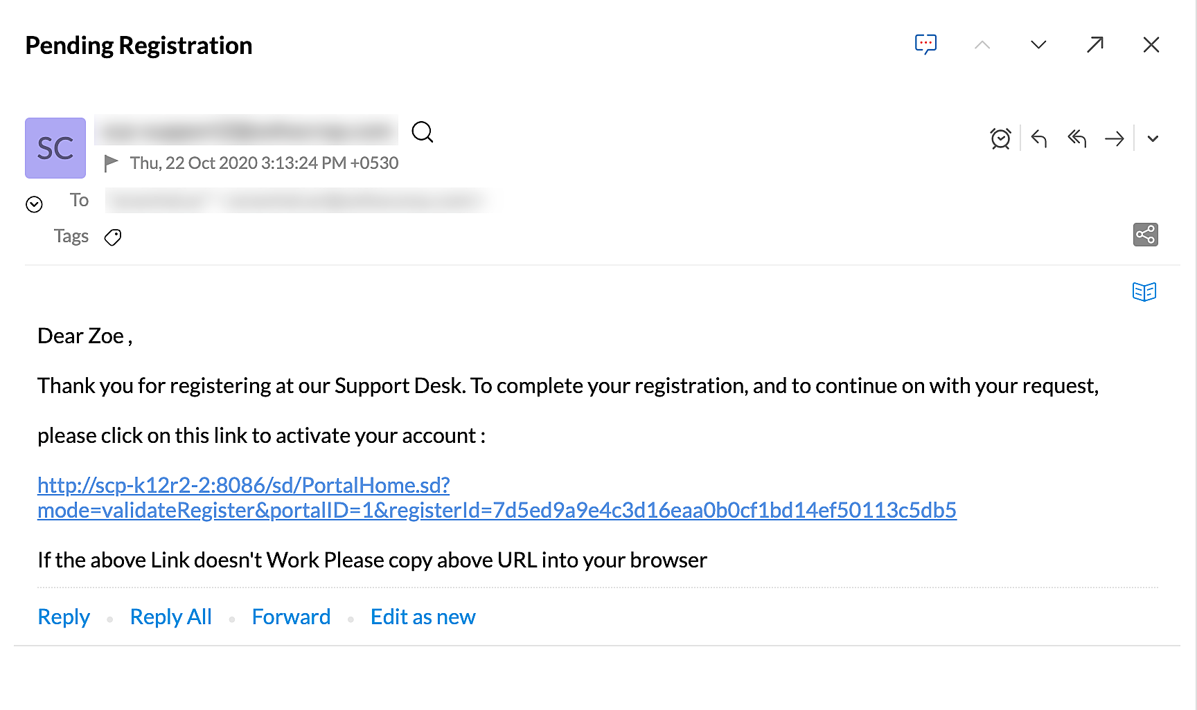Click the Reply All text link

click(x=170, y=617)
